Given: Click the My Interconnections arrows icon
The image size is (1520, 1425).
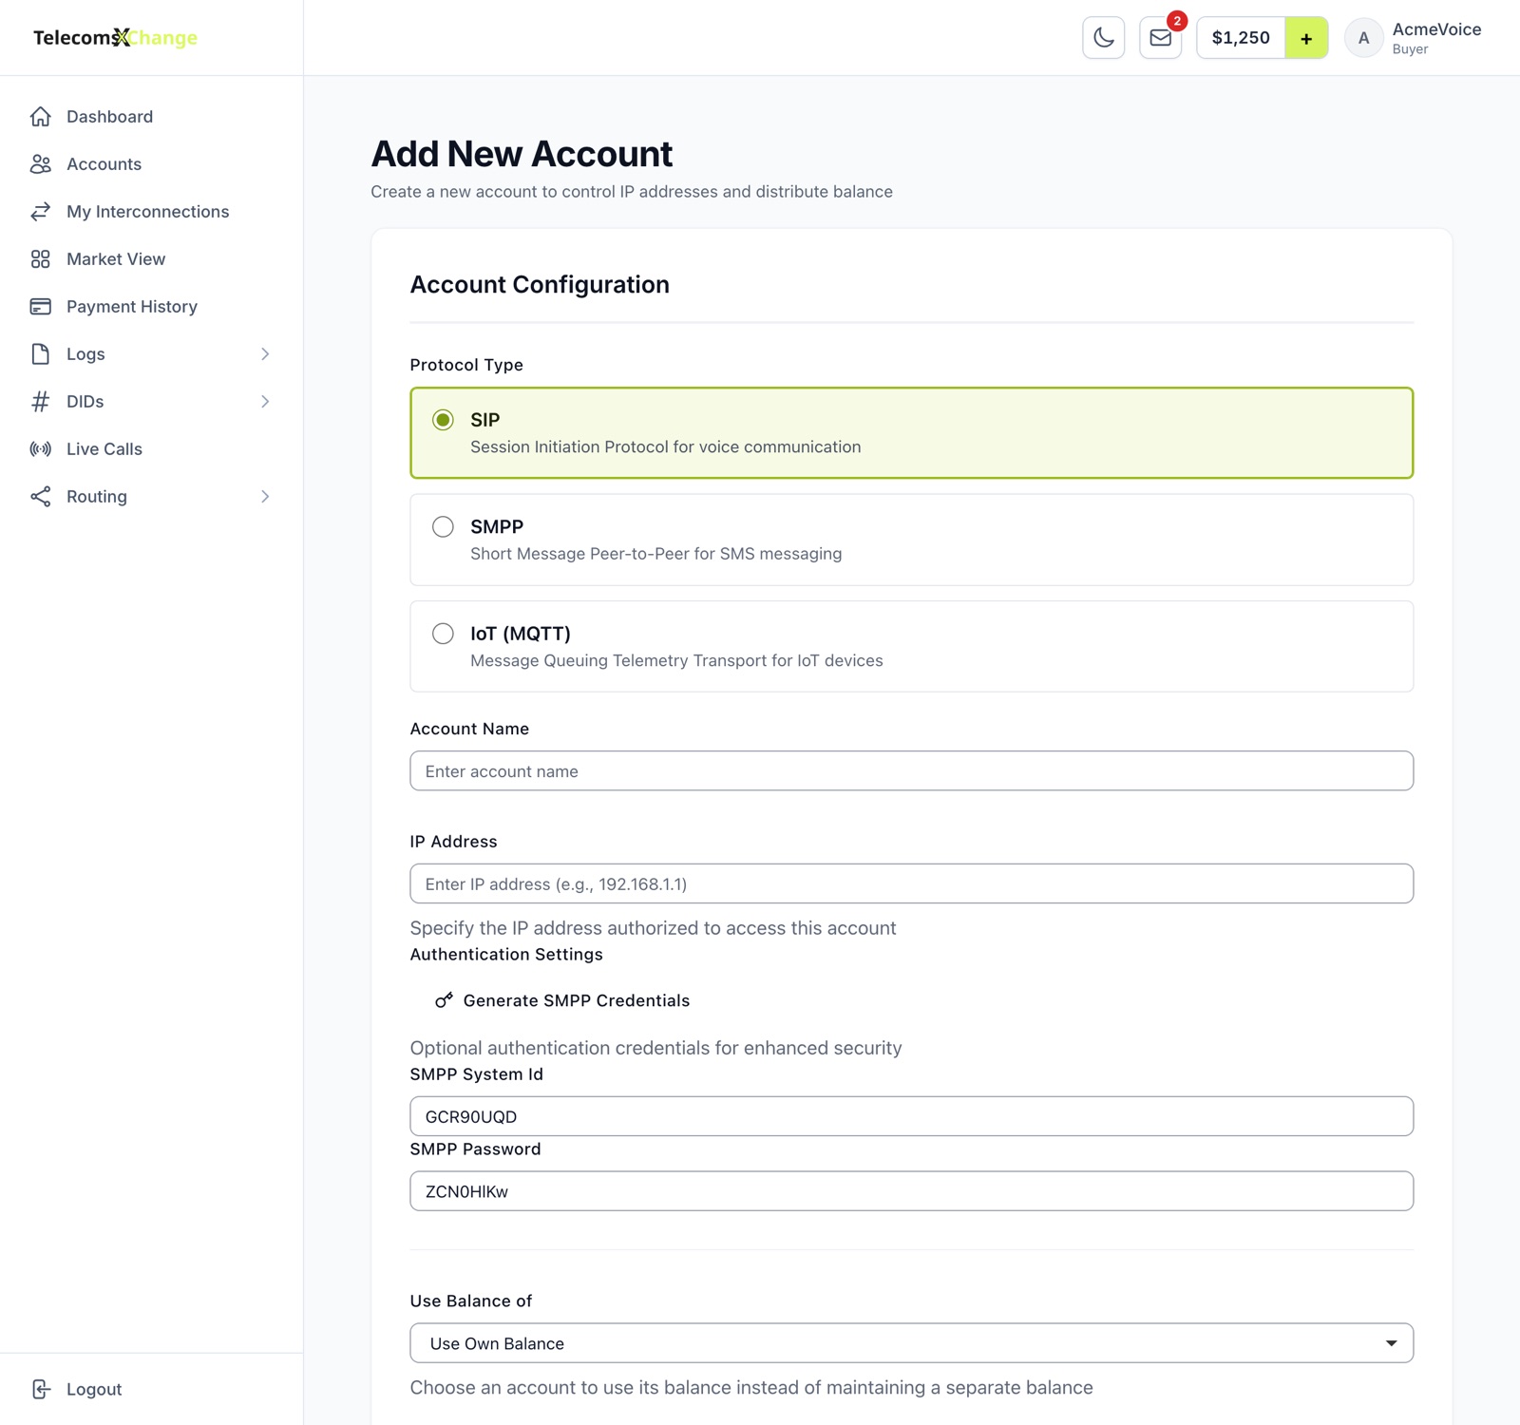Looking at the screenshot, I should coord(40,212).
